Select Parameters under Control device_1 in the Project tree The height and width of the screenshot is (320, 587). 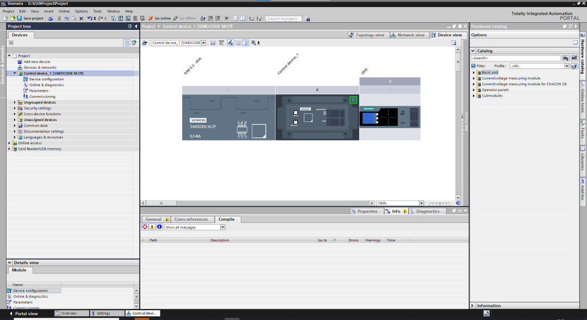[39, 91]
